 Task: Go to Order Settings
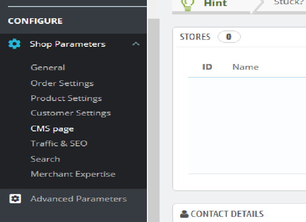point(62,83)
